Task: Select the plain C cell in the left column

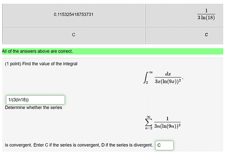Action: pos(74,35)
